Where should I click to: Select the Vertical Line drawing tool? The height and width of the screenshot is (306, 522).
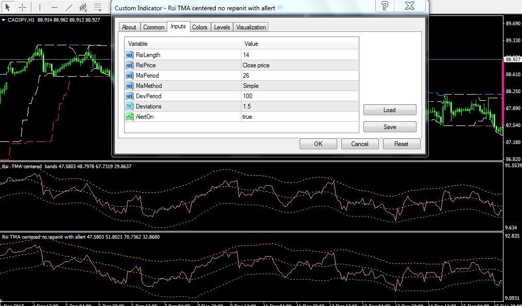click(40, 7)
